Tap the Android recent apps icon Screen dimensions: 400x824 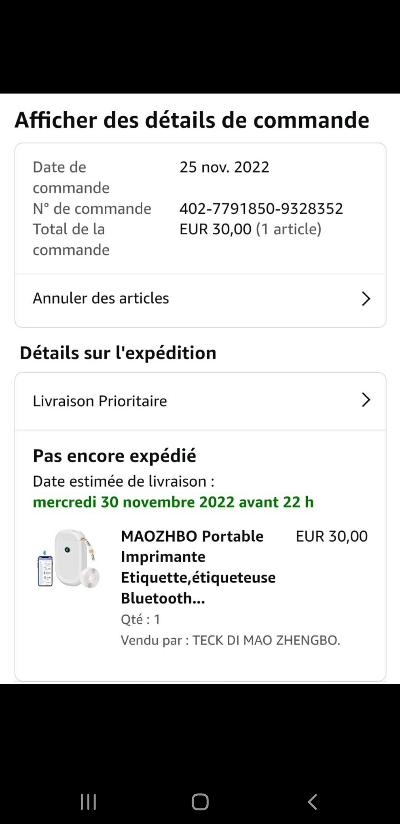[x=89, y=802]
